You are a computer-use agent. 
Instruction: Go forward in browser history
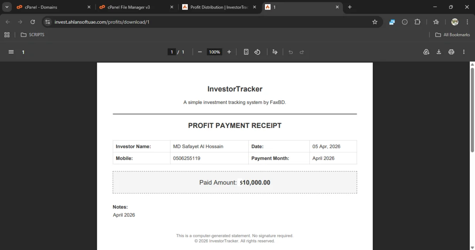[20, 22]
